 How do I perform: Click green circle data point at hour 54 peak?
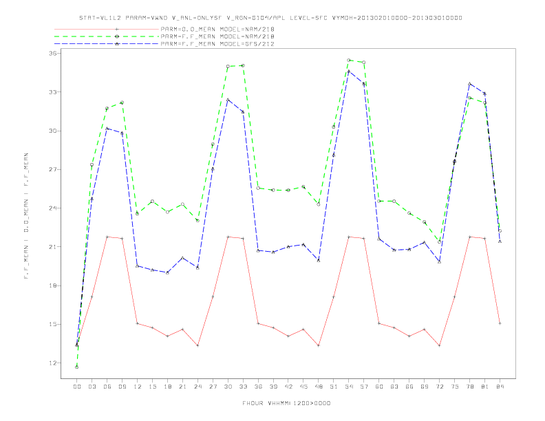[349, 61]
